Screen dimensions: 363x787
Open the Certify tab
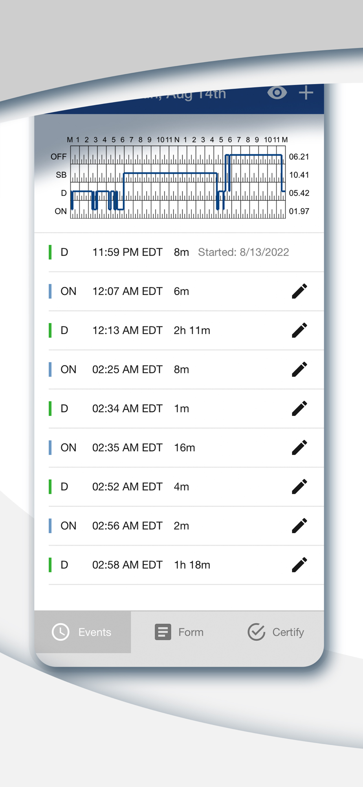click(x=276, y=632)
